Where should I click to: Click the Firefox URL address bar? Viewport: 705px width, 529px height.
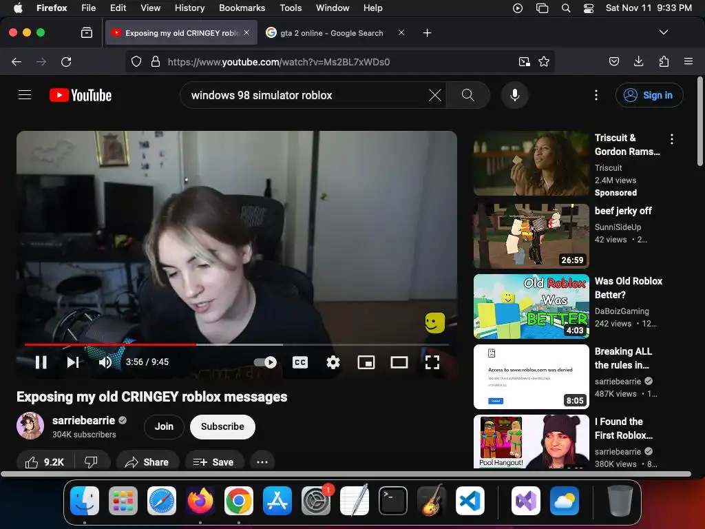point(339,61)
